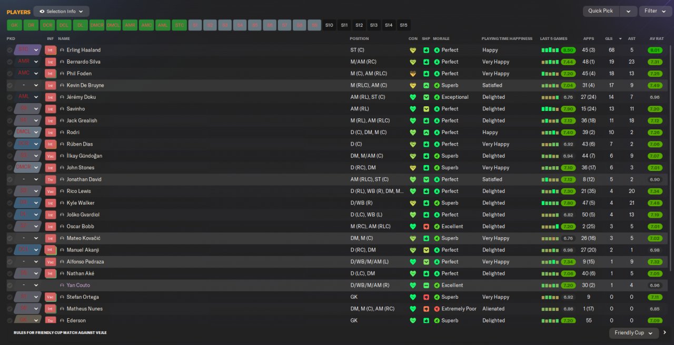Click Ilkay Gündoğan's Vac status icon

click(x=51, y=156)
